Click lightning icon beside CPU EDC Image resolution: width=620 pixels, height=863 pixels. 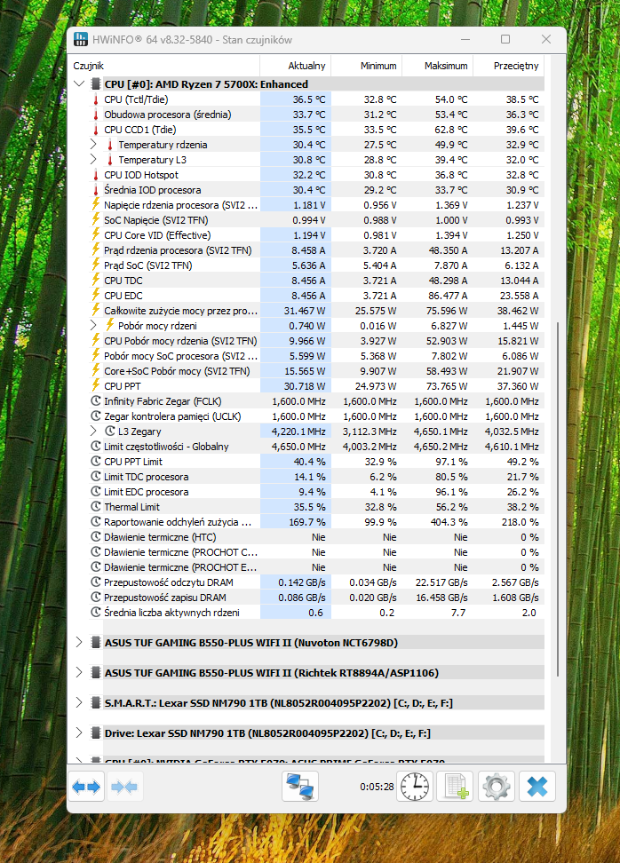96,295
